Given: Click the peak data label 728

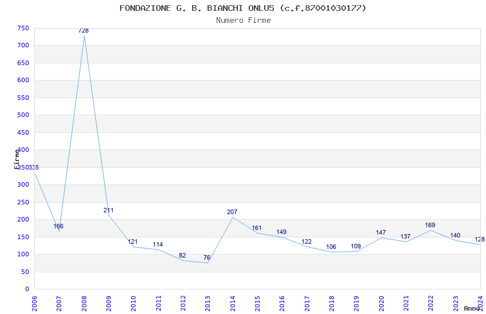Looking at the screenshot, I should pyautogui.click(x=83, y=31).
